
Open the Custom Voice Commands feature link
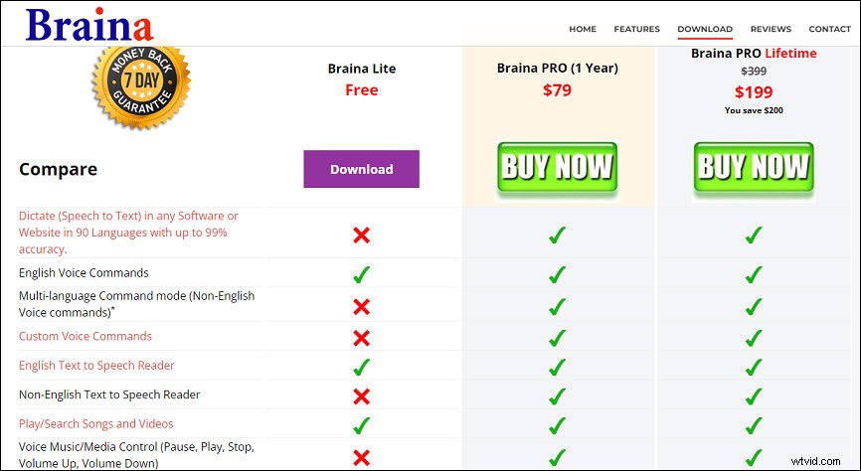click(86, 336)
